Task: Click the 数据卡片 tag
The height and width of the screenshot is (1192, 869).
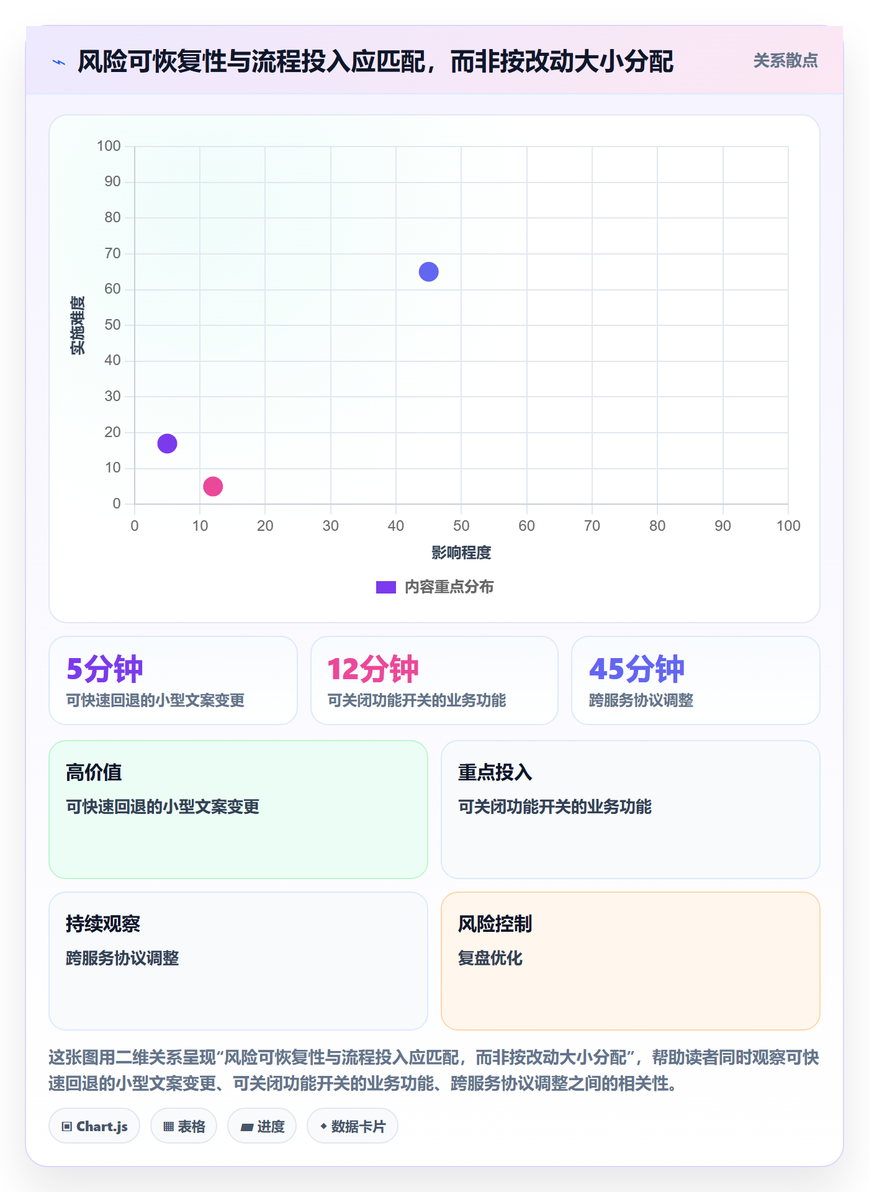Action: click(353, 1126)
